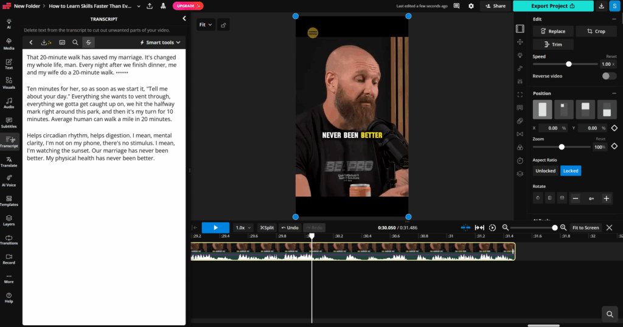The height and width of the screenshot is (327, 623).
Task: Click the transcript download icon
Action: point(46,43)
